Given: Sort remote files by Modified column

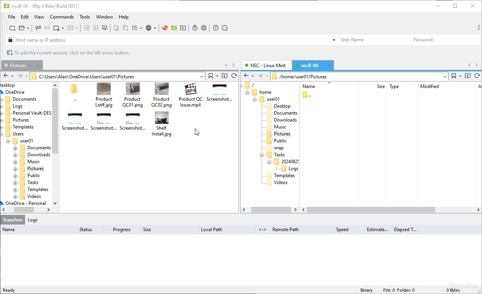Looking at the screenshot, I should (429, 86).
